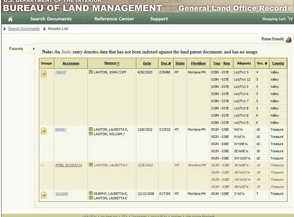
Task: Follow the Search Documents breadcrumb link
Action: coord(24,29)
